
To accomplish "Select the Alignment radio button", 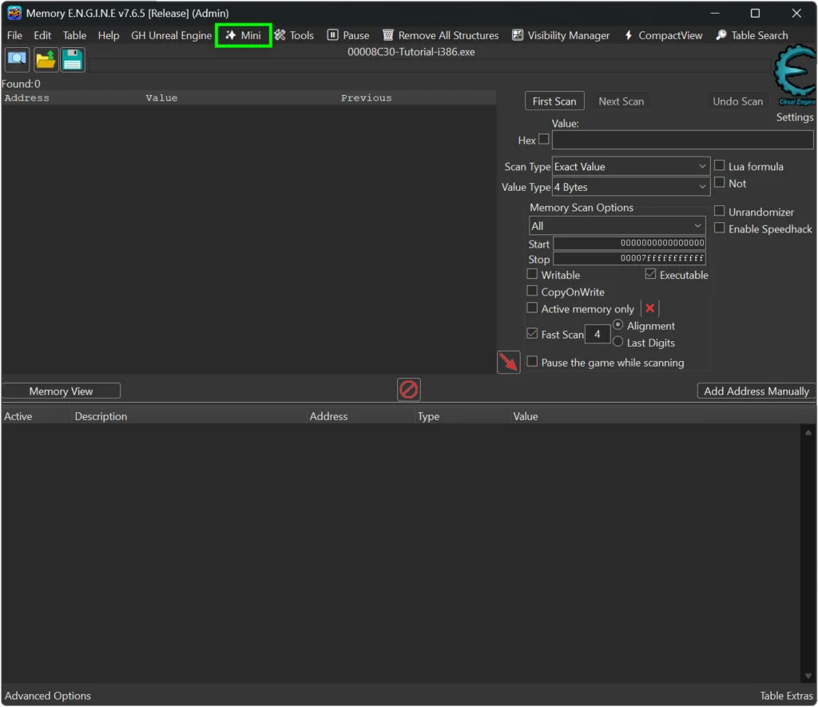I will point(617,325).
